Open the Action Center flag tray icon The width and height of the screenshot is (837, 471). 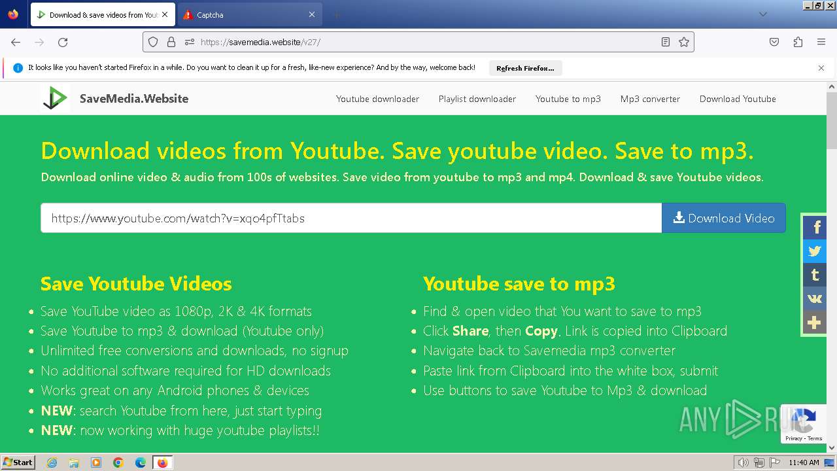pyautogui.click(x=775, y=462)
